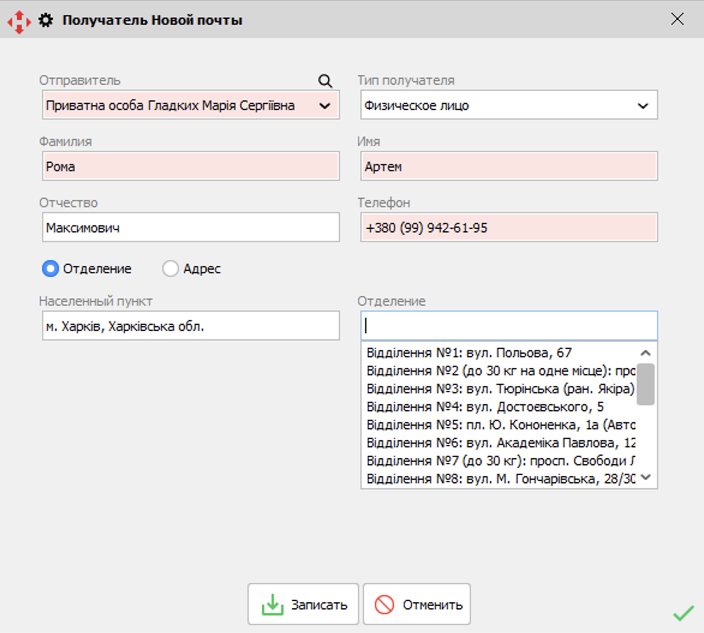This screenshot has height=633, width=704.
Task: Select the Отделение radio button
Action: click(50, 268)
